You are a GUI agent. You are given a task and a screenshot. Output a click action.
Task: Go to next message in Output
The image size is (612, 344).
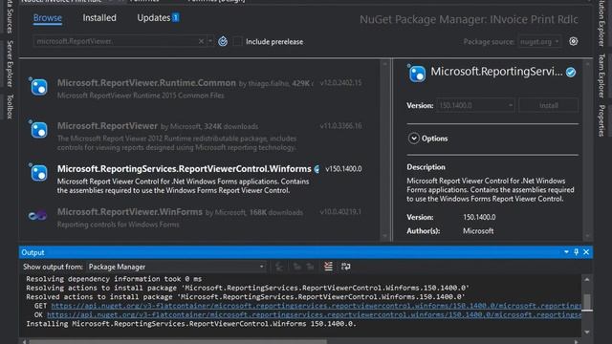pyautogui.click(x=310, y=267)
